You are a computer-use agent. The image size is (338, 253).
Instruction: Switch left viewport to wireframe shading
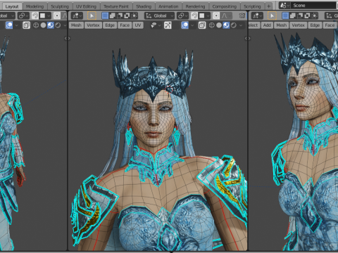pyautogui.click(x=36, y=25)
